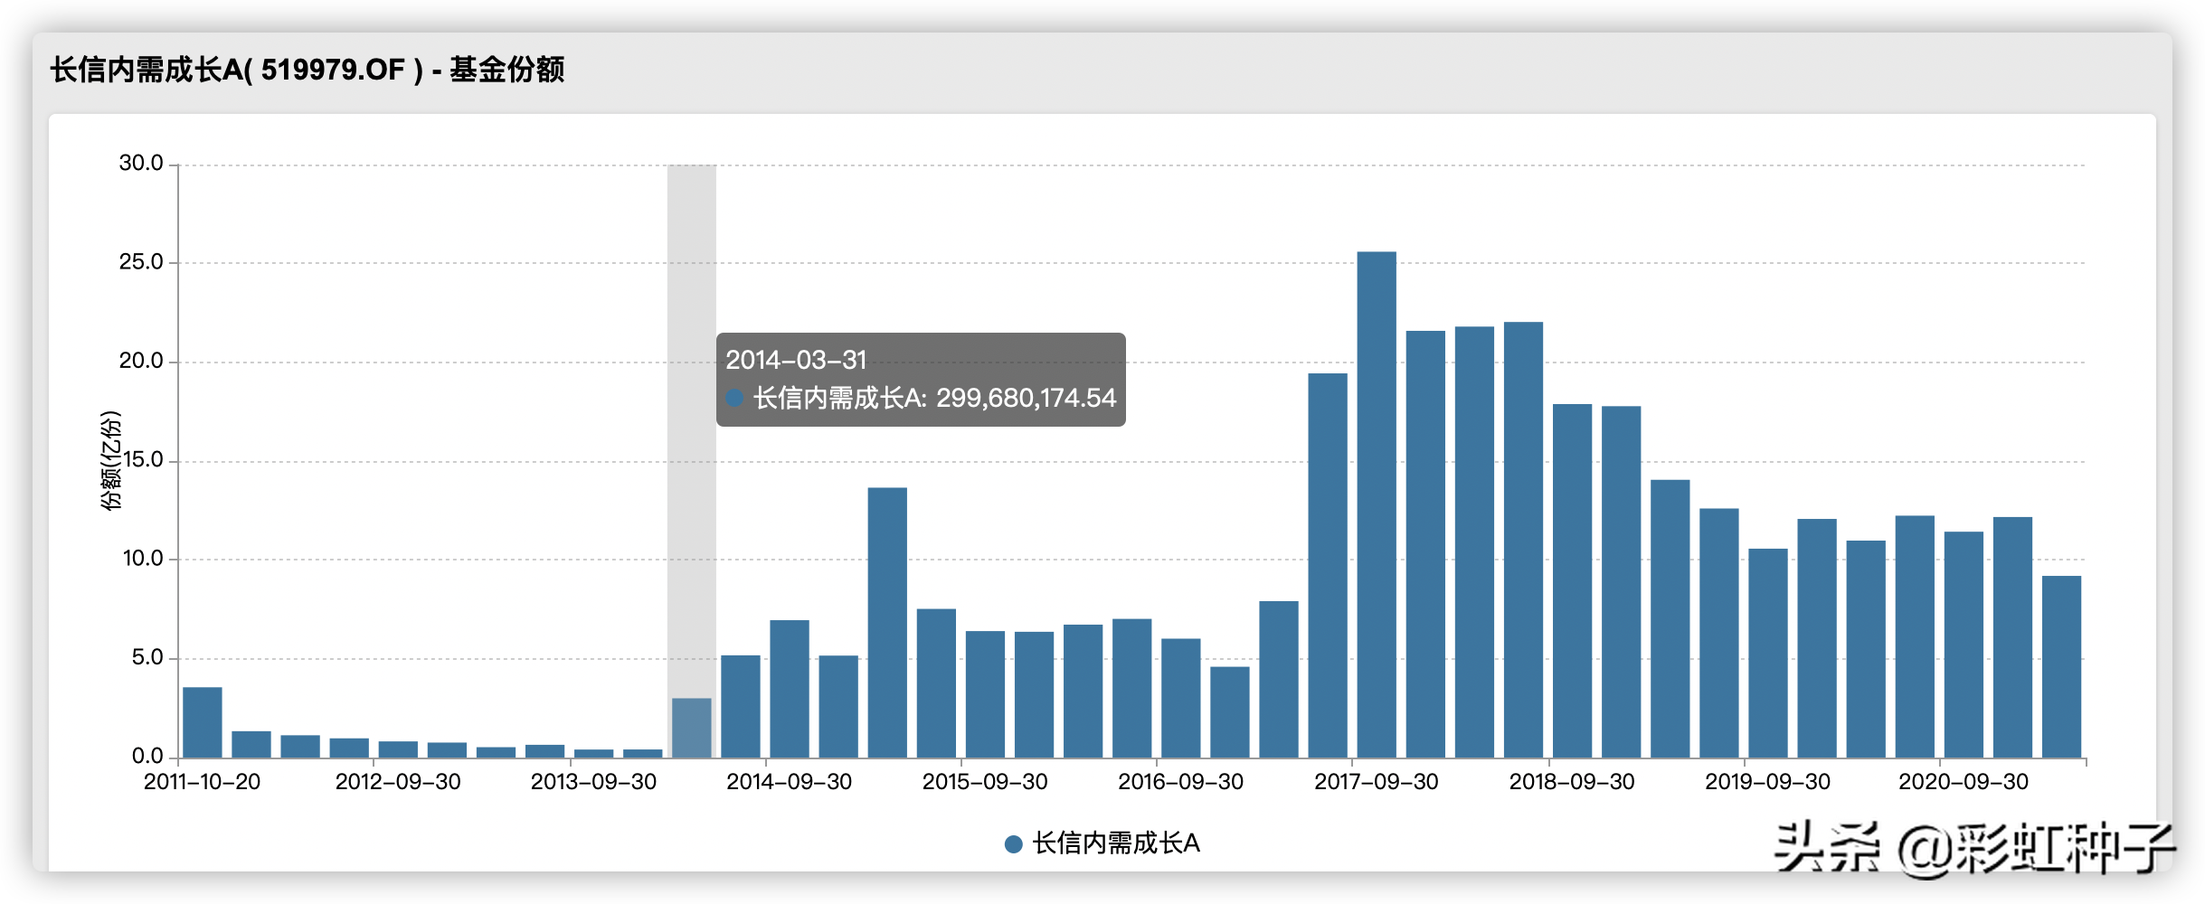Click the bar above the 2014-09-30 label
Viewport: 2205px width, 904px height.
tap(790, 689)
